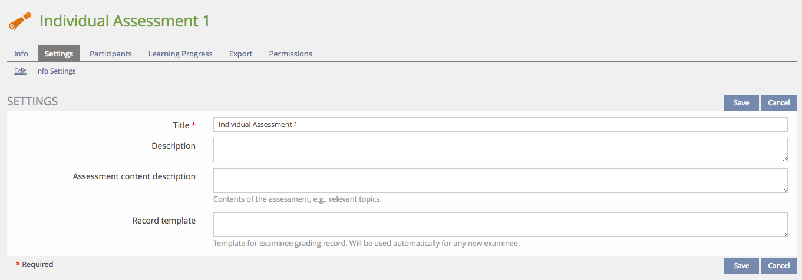Select the Settings tab

[x=59, y=54]
